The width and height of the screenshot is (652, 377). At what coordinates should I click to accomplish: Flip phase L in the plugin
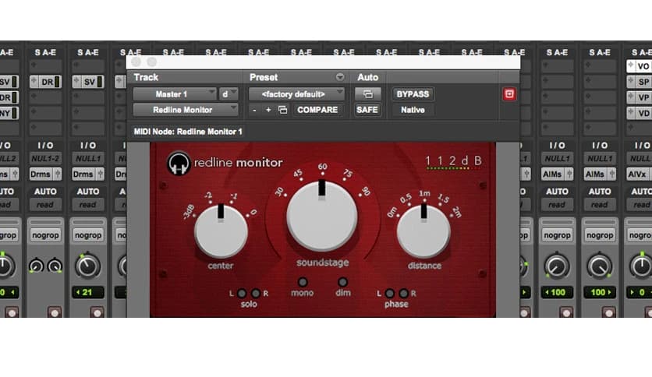pos(390,294)
